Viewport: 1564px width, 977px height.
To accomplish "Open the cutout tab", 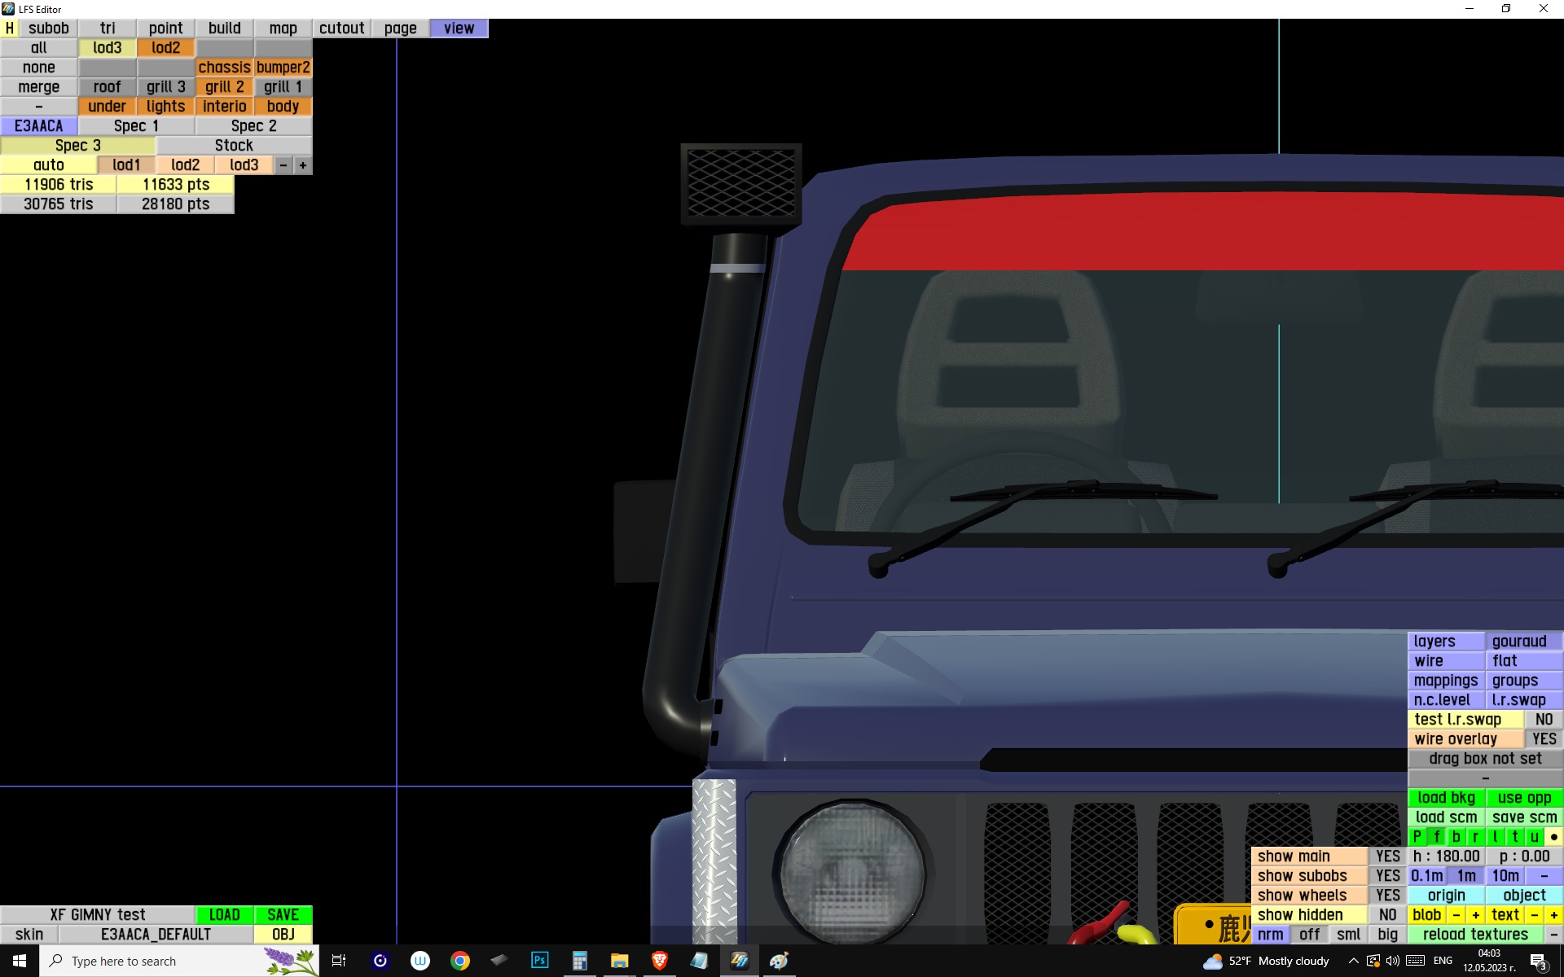I will pos(341,28).
